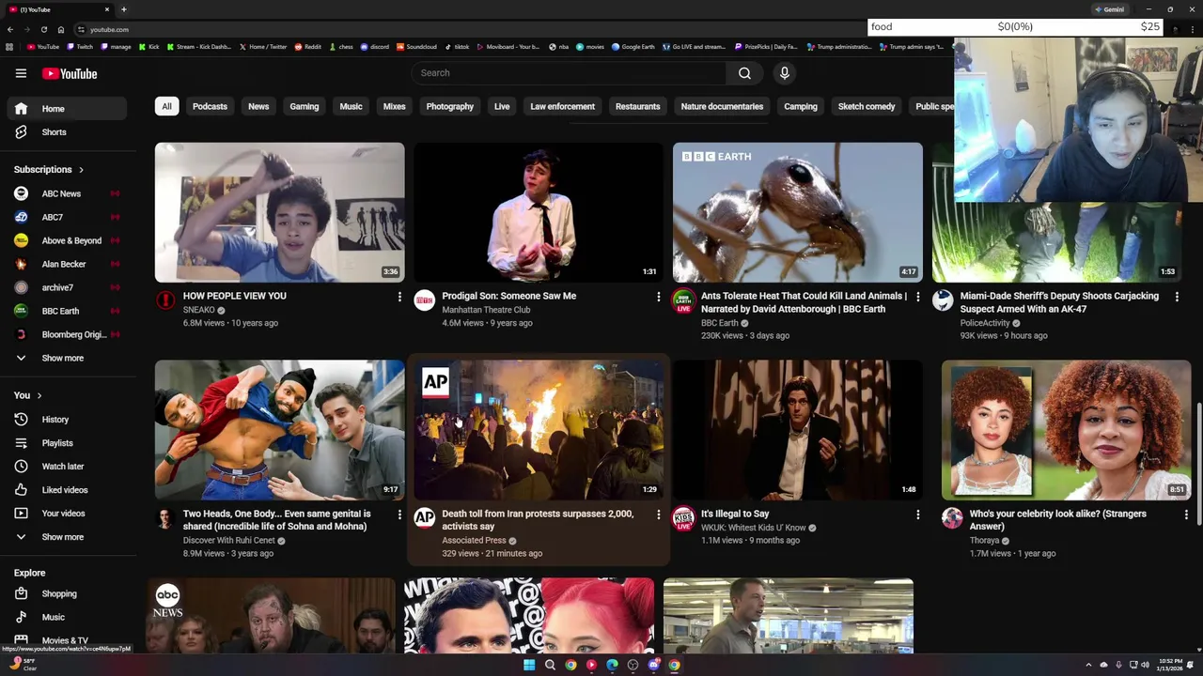
Task: Click the YouTube logo
Action: point(69,73)
